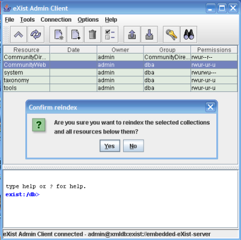Open manage users keys icon
Viewport: 241px width, 240px height.
(x=171, y=34)
